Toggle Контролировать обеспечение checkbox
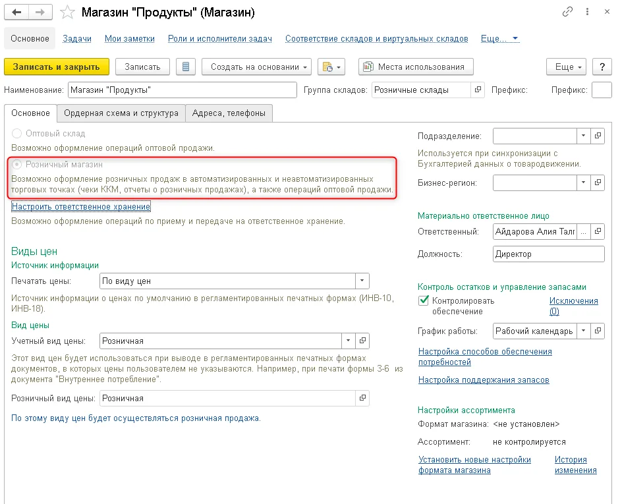The width and height of the screenshot is (620, 504). [x=423, y=301]
